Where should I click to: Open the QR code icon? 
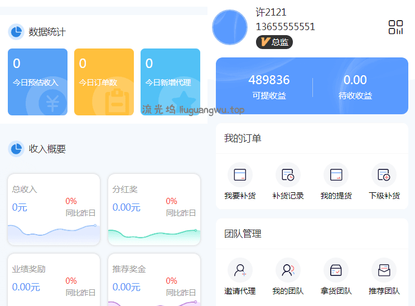tap(395, 27)
